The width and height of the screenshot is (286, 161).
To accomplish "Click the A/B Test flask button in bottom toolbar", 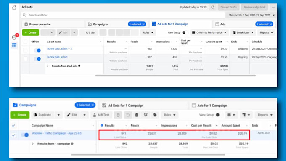I will coord(101,115).
